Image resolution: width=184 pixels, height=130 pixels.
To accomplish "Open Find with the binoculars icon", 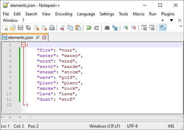I will [107, 28].
